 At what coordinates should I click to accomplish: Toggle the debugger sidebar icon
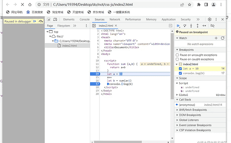point(171,26)
